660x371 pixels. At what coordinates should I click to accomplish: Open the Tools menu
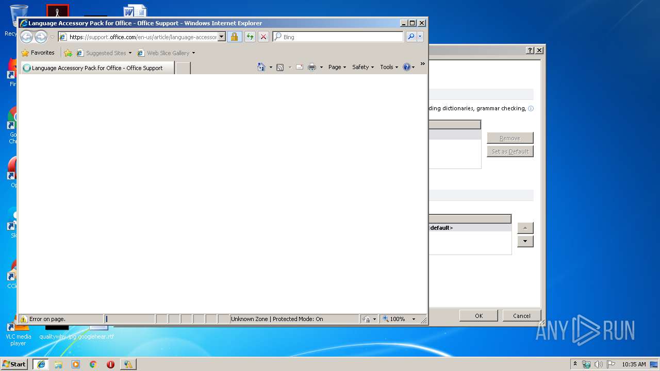coord(389,67)
